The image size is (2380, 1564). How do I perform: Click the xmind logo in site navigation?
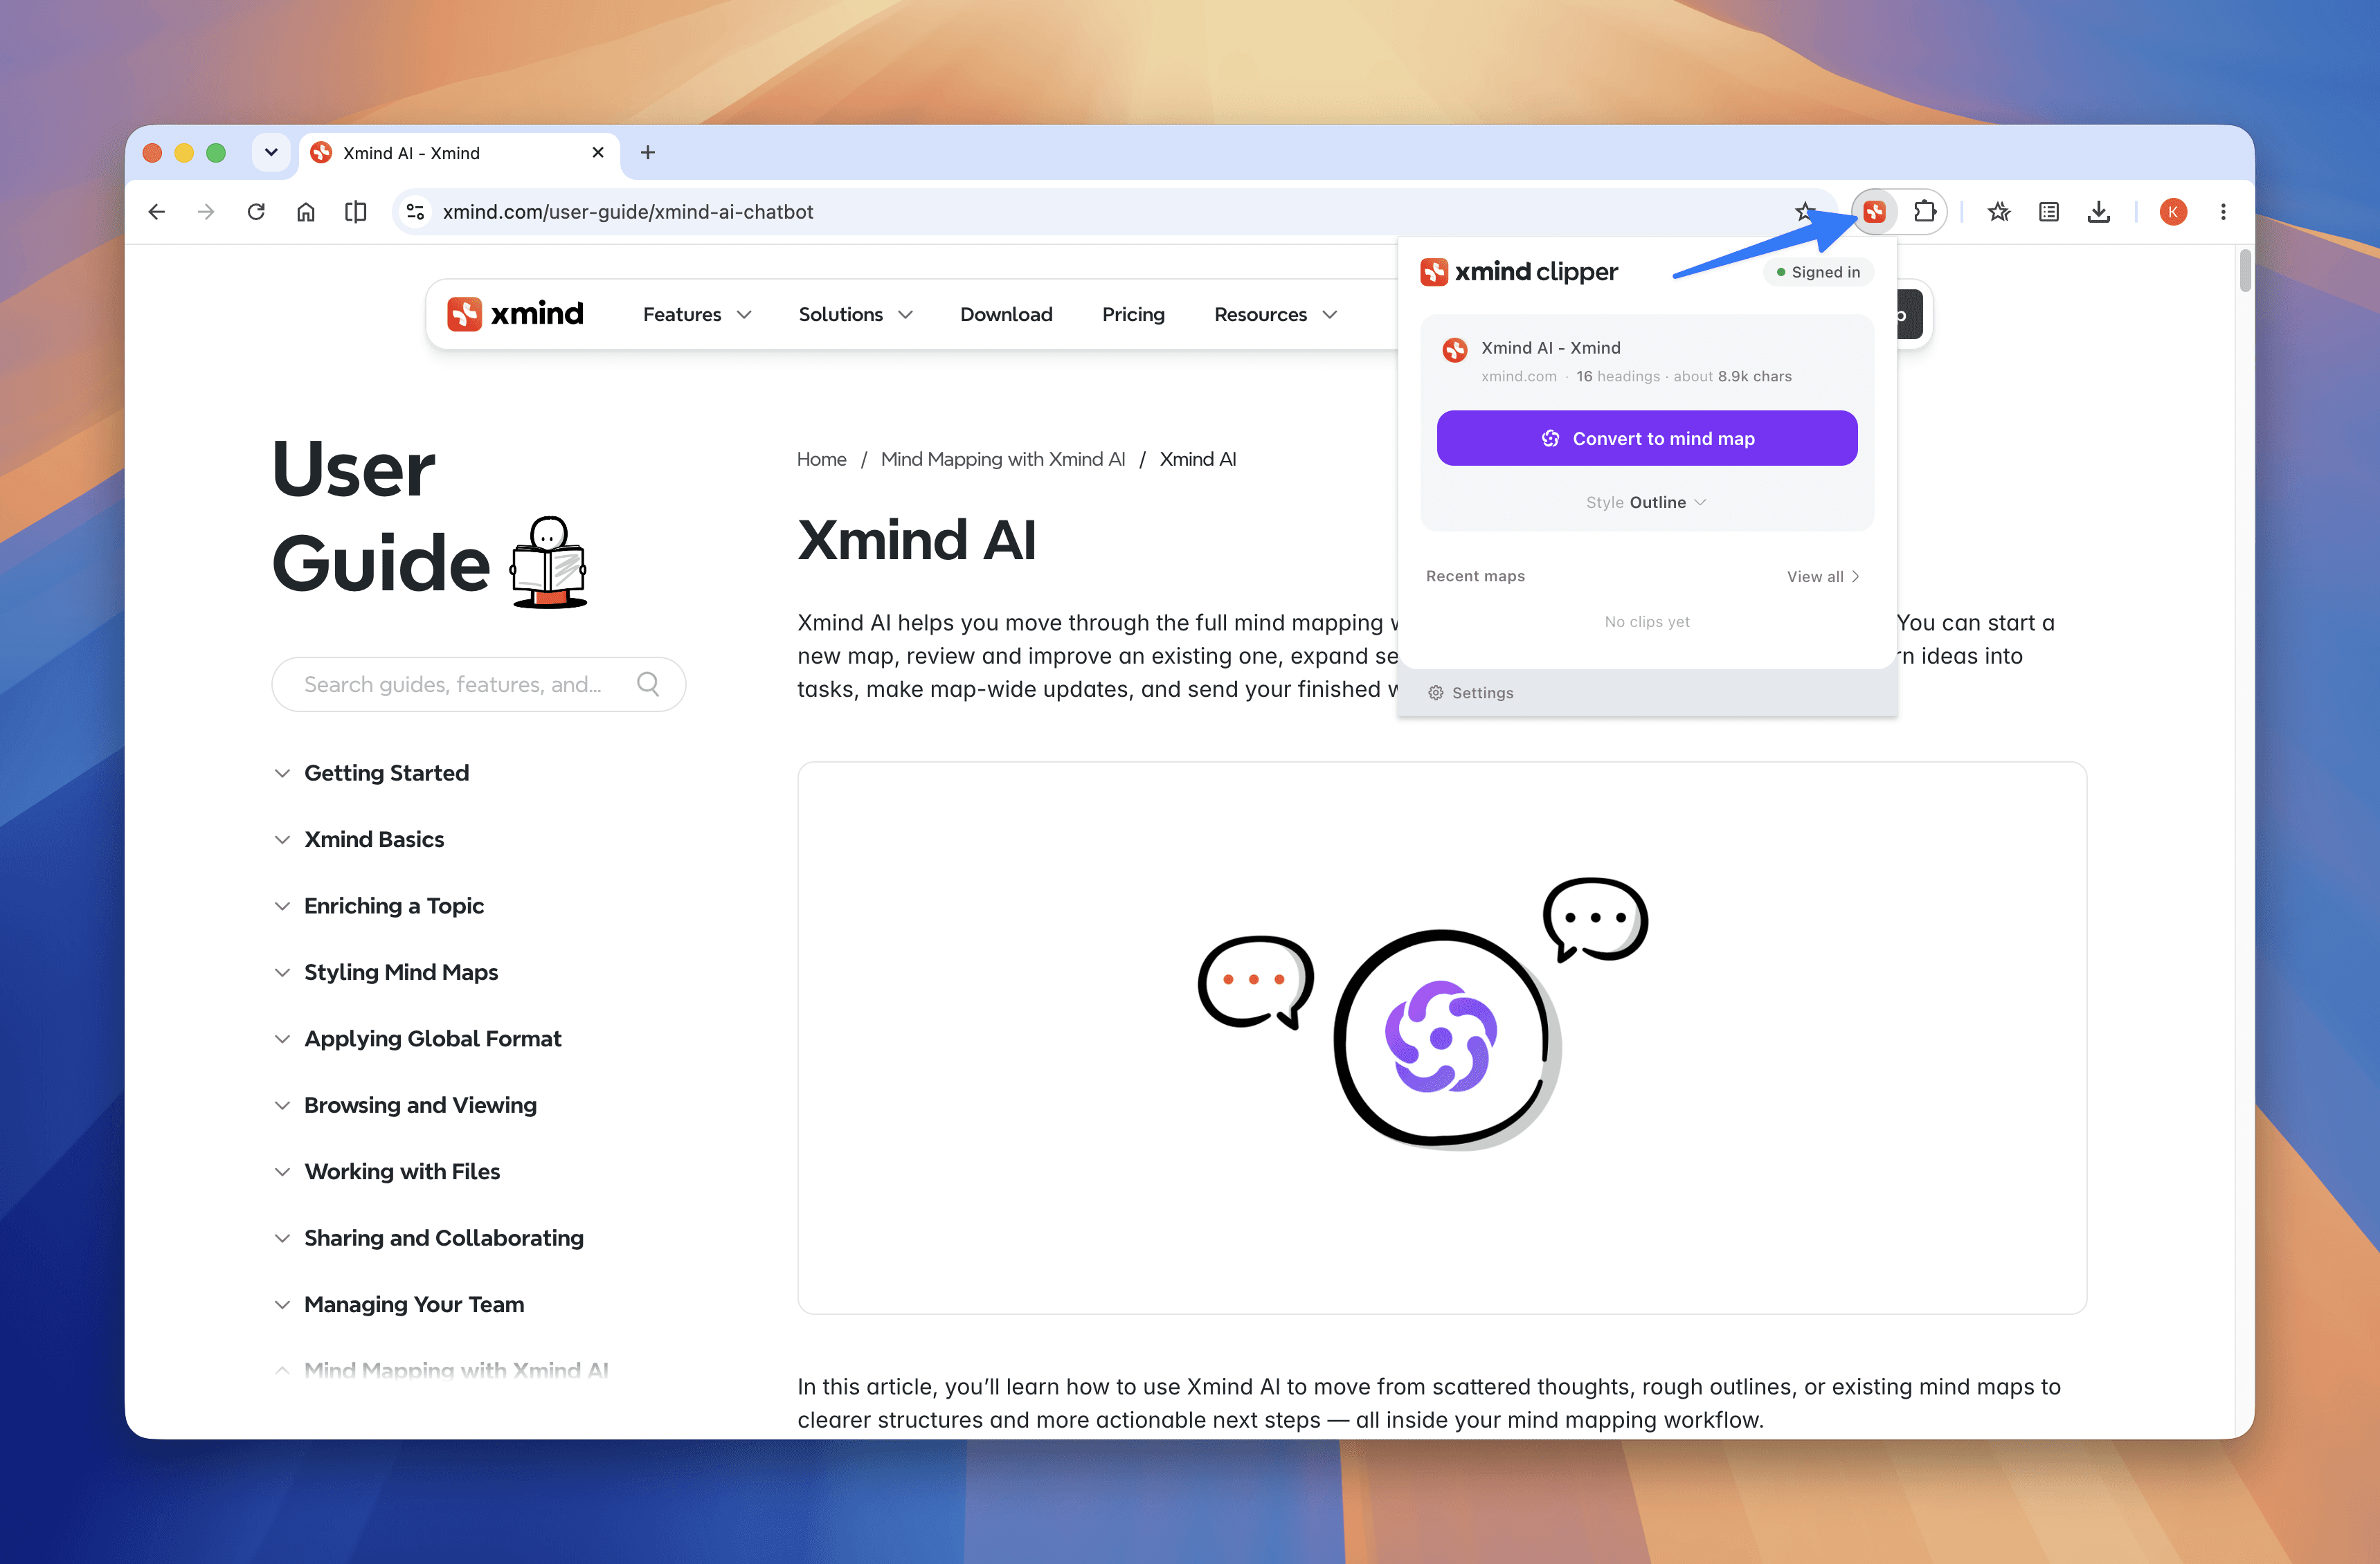point(515,313)
